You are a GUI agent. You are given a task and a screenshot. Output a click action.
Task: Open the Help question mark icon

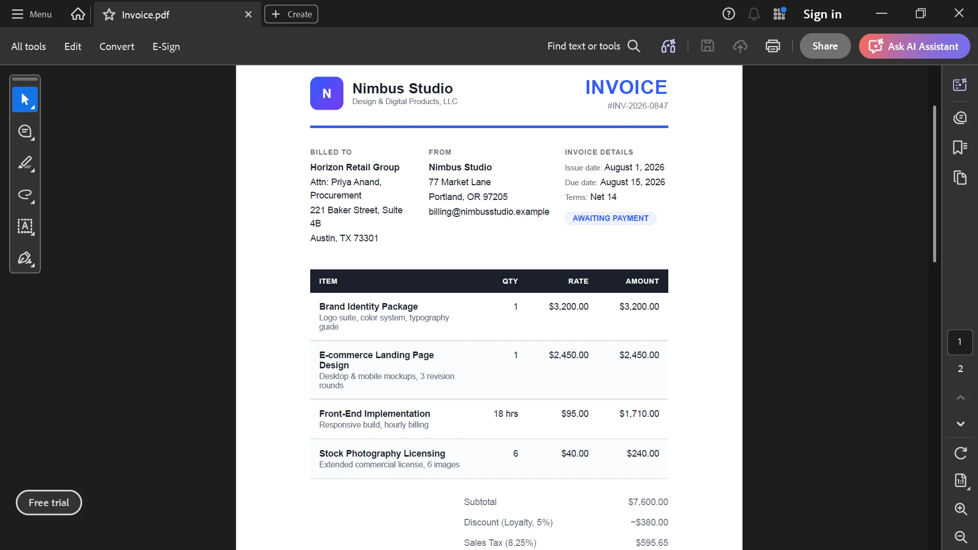(x=729, y=14)
